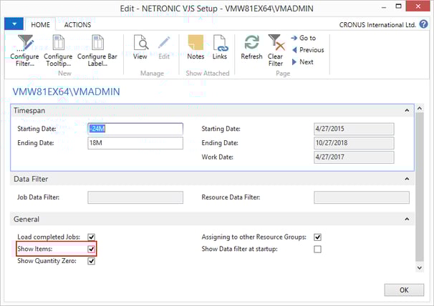Screen dimensions: 434x306
Task: Toggle Show Items checkbox
Action: (x=92, y=249)
